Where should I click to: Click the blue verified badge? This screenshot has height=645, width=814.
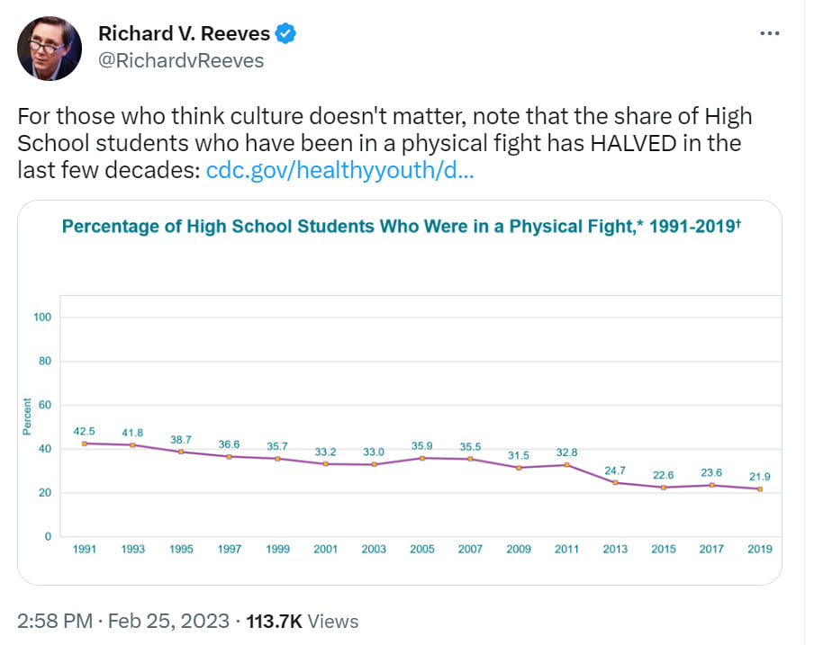[286, 34]
